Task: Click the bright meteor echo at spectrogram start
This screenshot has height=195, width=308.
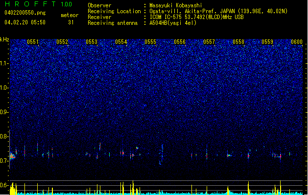Action: coord(12,156)
